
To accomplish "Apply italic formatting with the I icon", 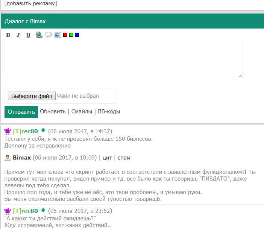I will pos(18,35).
